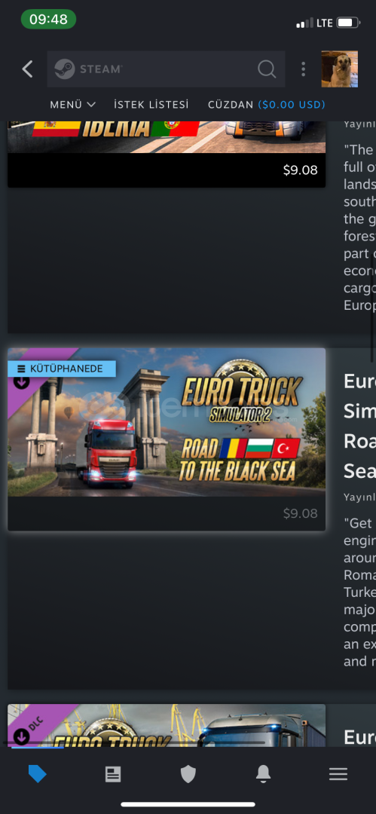This screenshot has width=376, height=814.
Task: Click the KÜTÜPHANEDE library badge
Action: point(62,369)
